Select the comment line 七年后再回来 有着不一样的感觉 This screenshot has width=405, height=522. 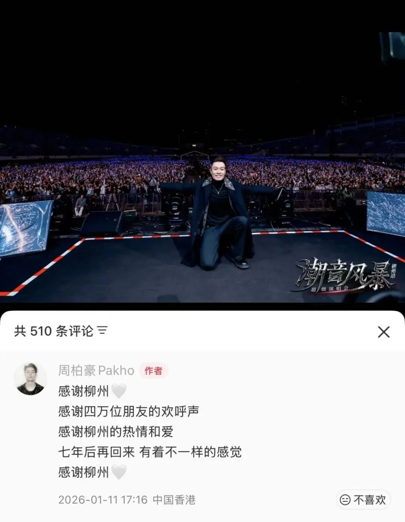(150, 452)
